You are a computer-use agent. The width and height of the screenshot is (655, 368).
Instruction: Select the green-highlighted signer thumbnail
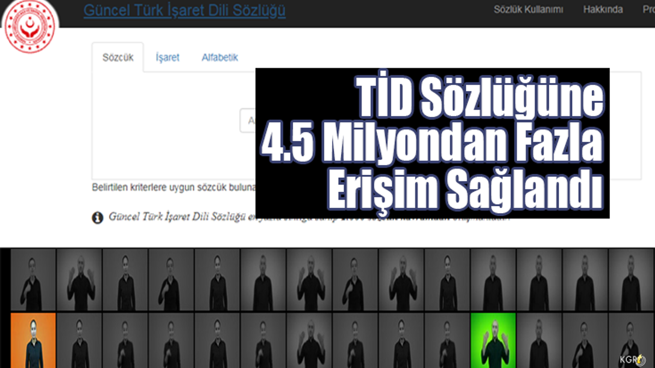click(493, 340)
